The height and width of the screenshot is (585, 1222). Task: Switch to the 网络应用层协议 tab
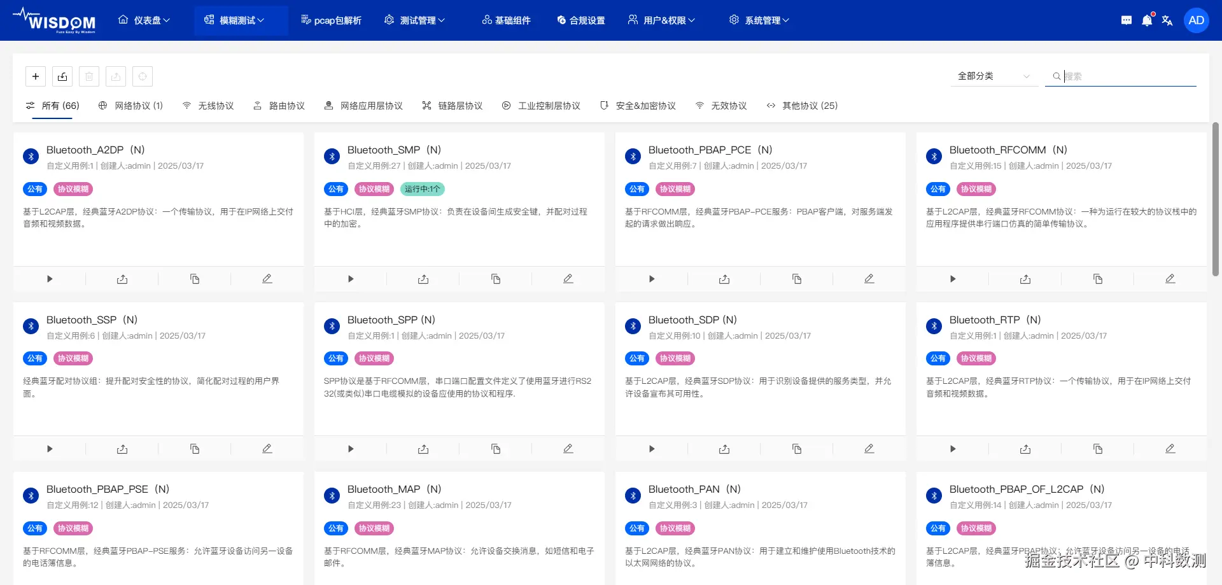[363, 106]
